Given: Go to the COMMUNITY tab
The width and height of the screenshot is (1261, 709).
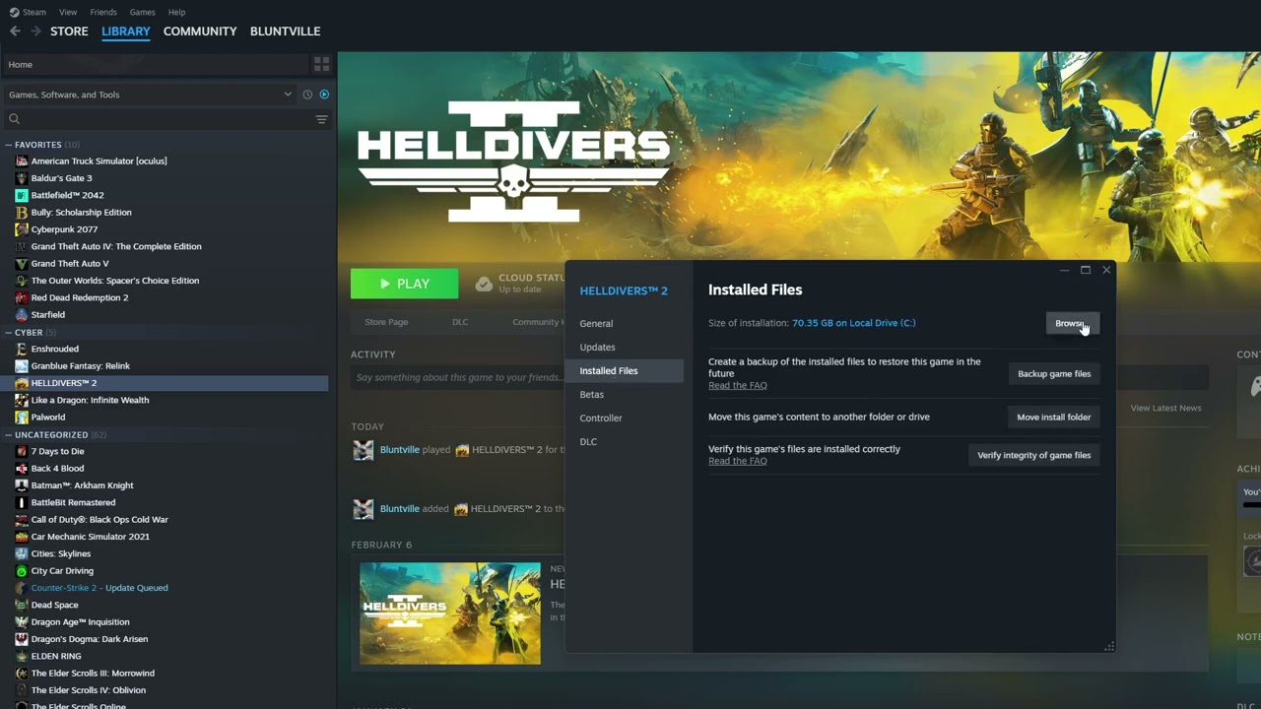Looking at the screenshot, I should click(200, 32).
